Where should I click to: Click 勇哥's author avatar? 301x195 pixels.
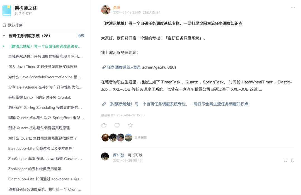(106, 10)
